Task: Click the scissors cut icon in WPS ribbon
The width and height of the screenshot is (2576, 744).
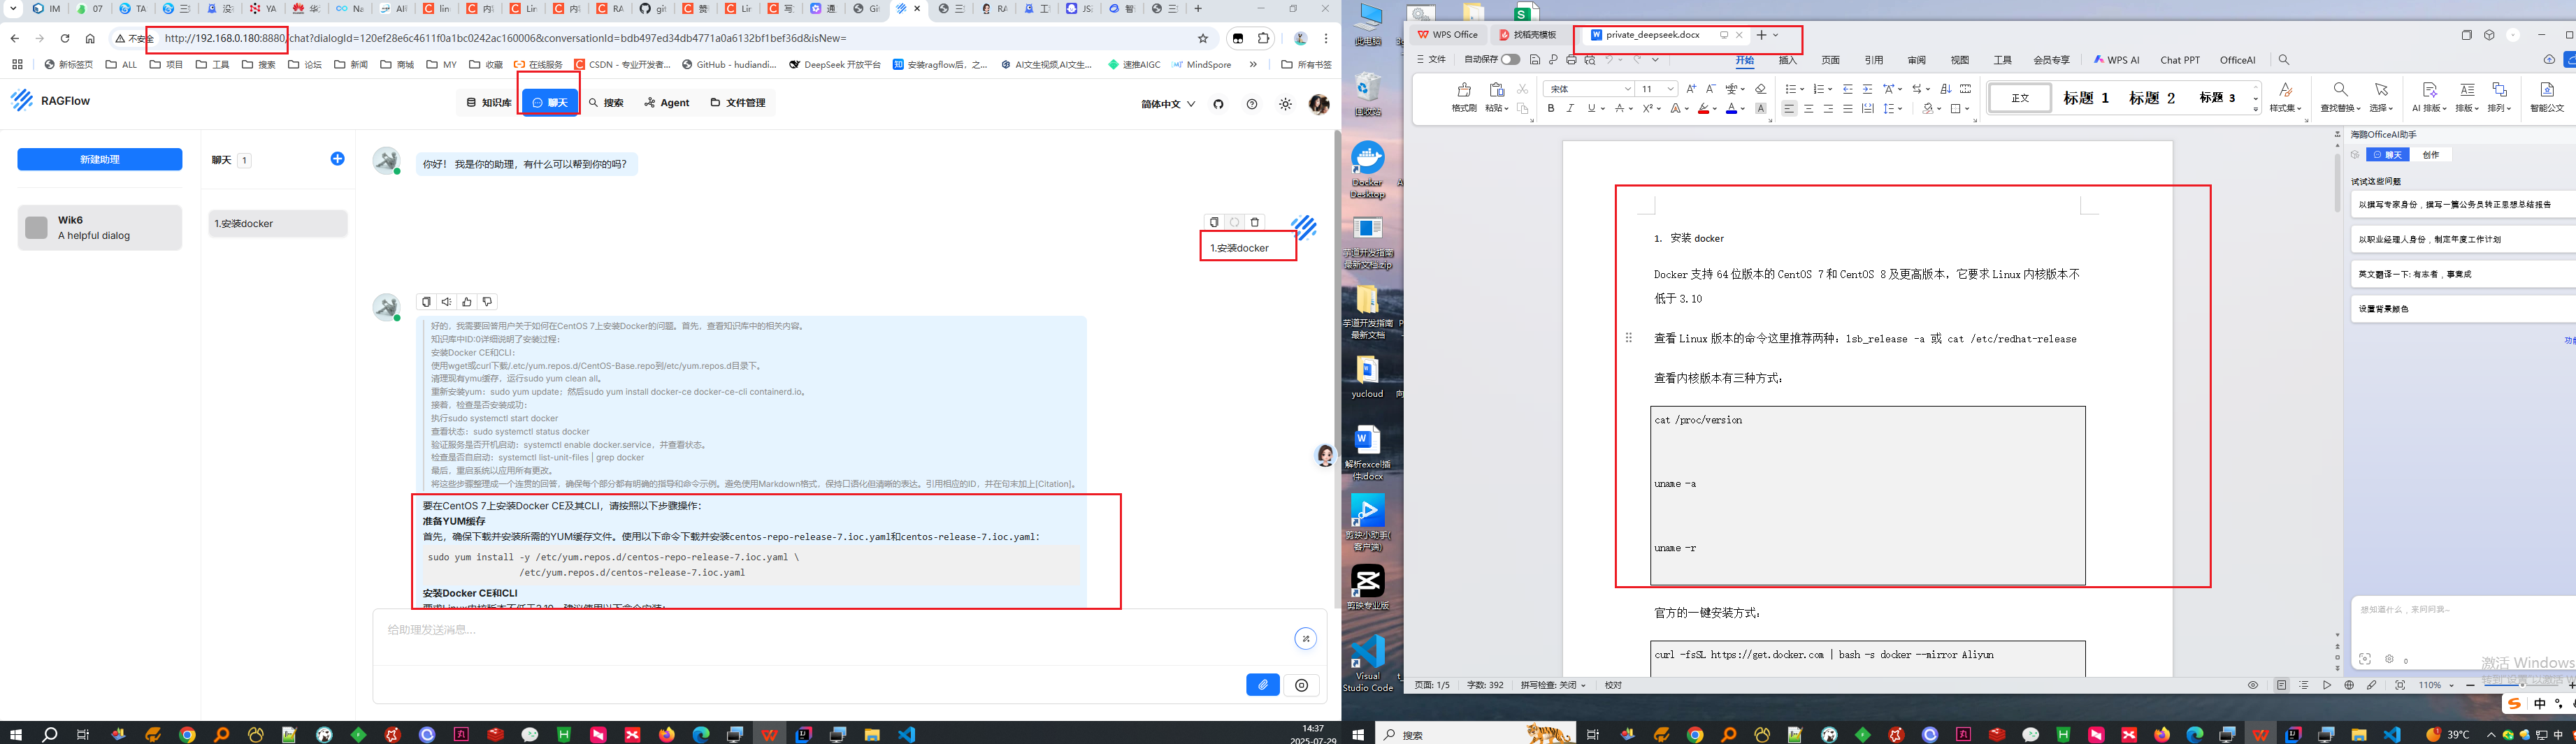Action: (x=1523, y=89)
